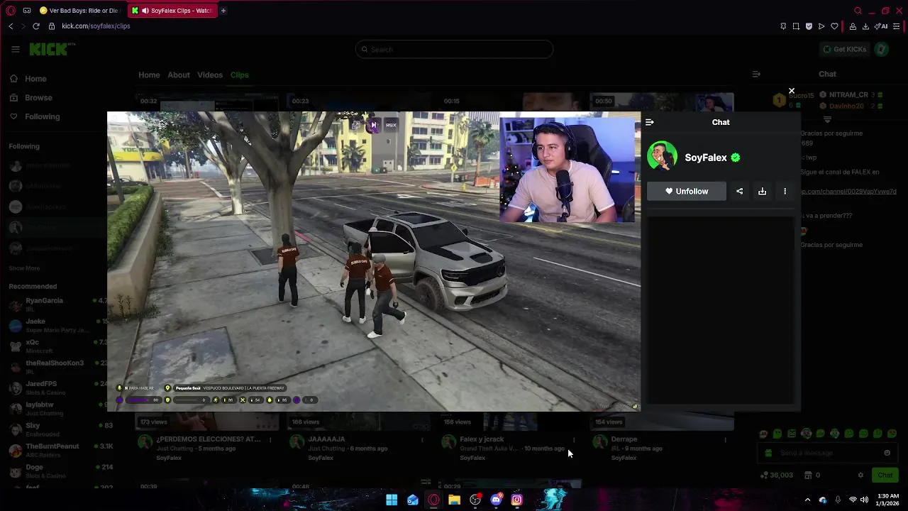Switch to the channel Videos tab
The height and width of the screenshot is (511, 908).
210,75
